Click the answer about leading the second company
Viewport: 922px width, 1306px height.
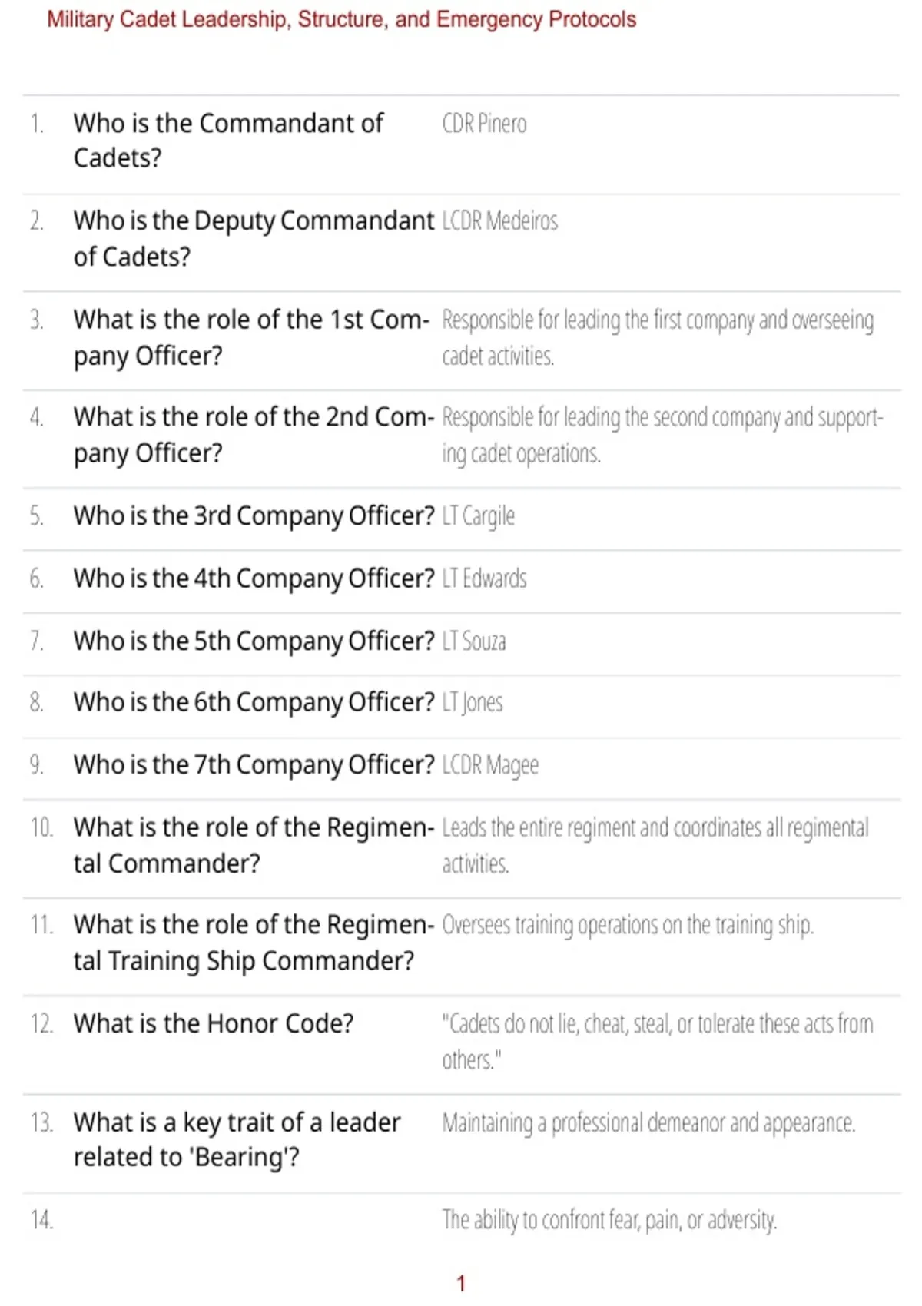pos(662,435)
